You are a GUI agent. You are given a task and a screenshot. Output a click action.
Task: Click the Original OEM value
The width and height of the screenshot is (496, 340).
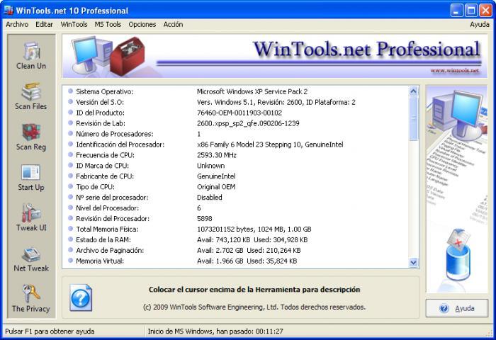coord(216,187)
